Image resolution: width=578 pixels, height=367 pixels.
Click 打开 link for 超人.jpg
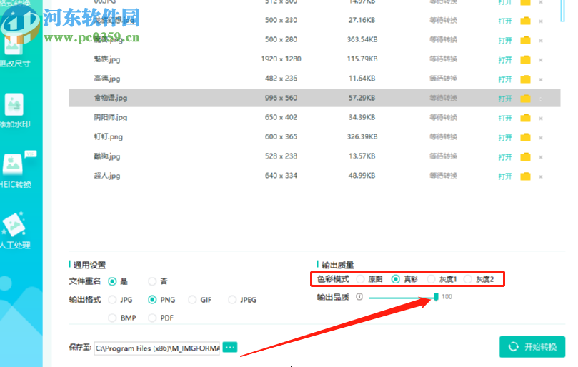pyautogui.click(x=505, y=176)
